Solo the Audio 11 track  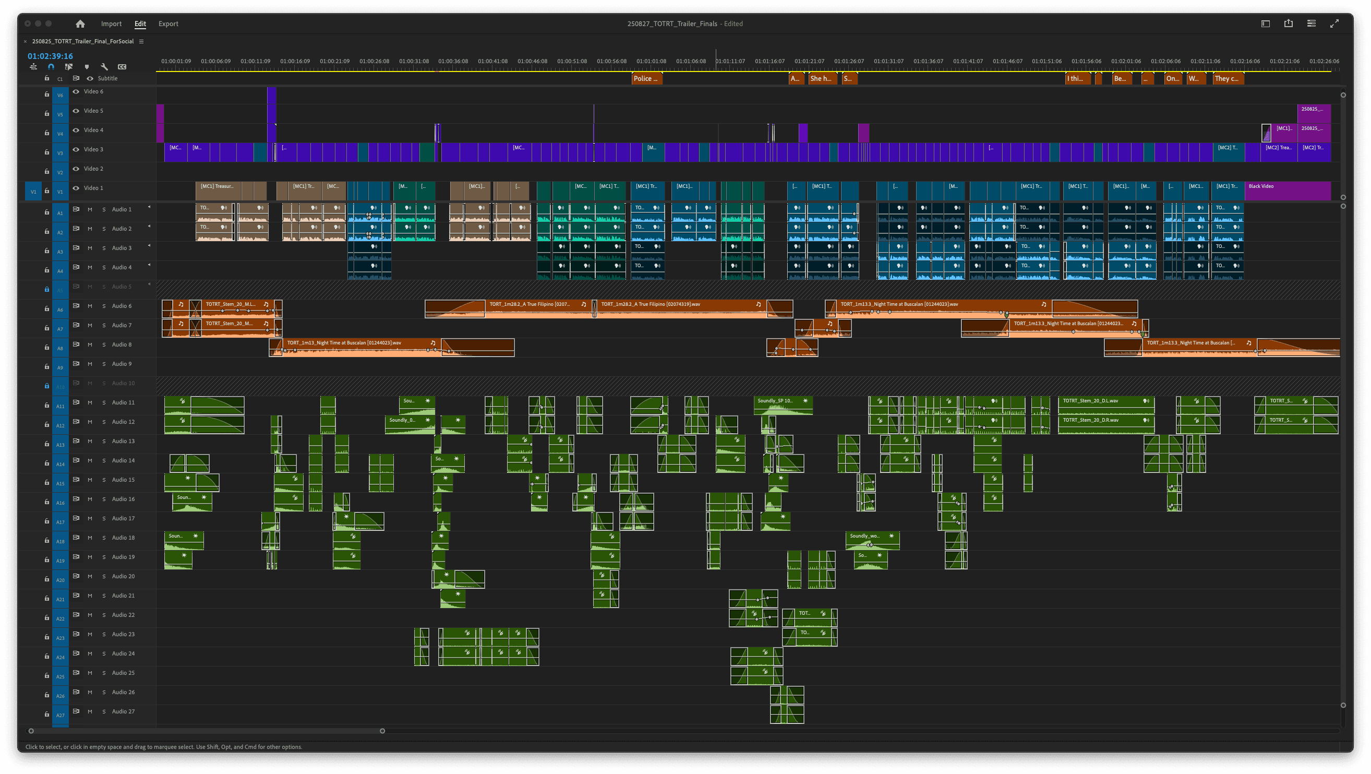(104, 403)
